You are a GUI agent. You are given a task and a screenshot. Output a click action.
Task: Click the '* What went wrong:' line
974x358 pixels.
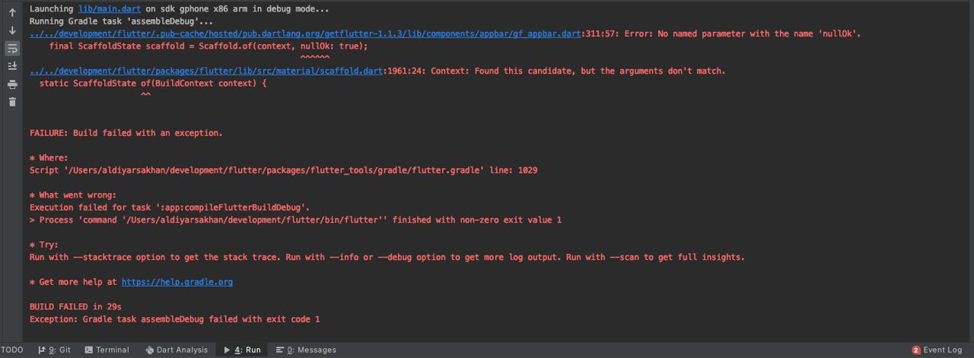click(73, 195)
